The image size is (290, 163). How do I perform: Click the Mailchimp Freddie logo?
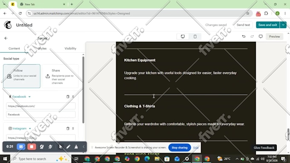coord(8,25)
